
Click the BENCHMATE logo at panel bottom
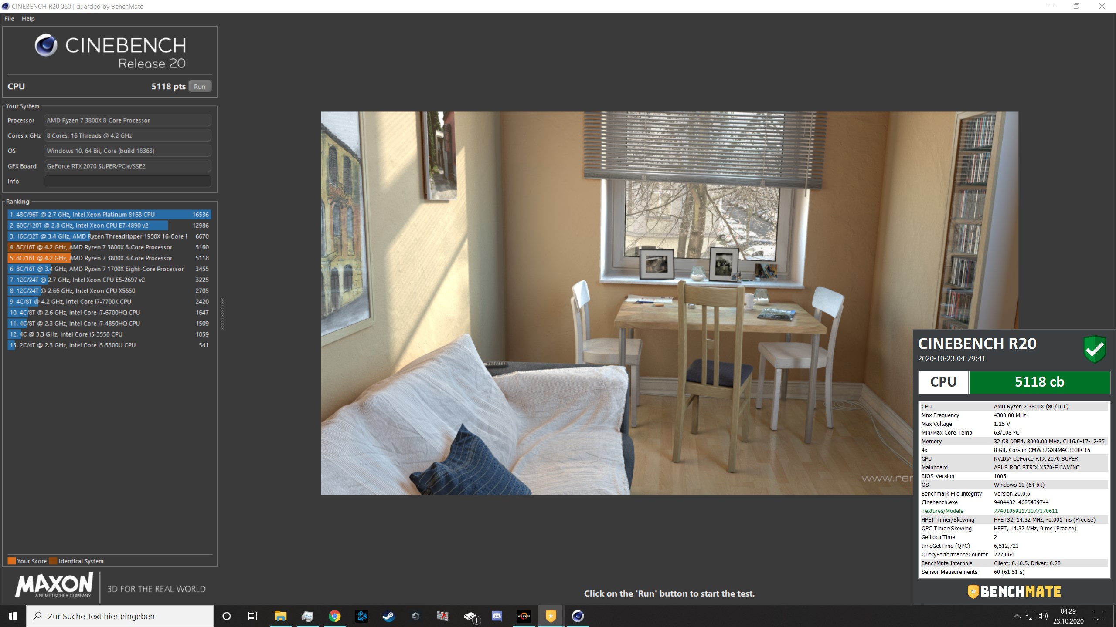click(1014, 591)
